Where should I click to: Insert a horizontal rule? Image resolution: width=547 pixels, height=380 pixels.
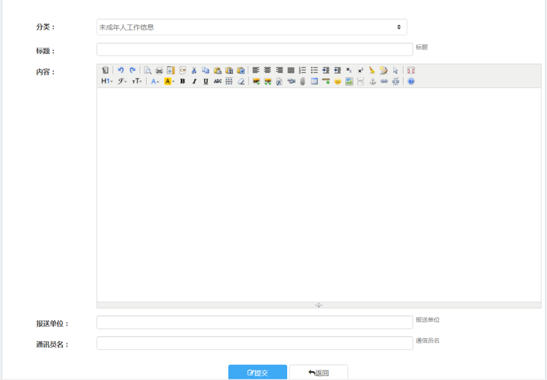click(x=326, y=81)
